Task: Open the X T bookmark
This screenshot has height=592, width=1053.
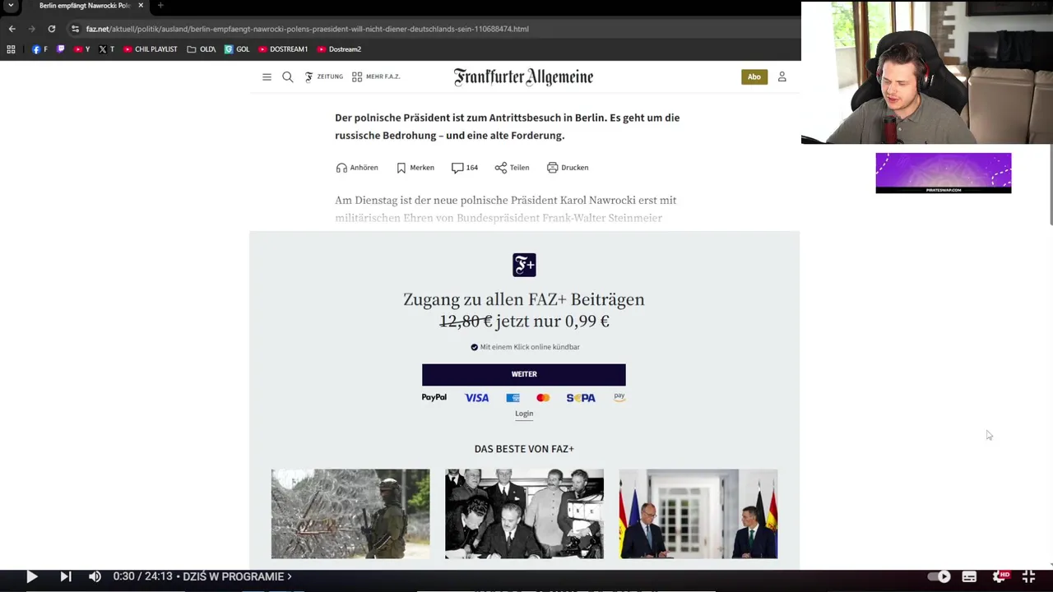Action: click(106, 49)
